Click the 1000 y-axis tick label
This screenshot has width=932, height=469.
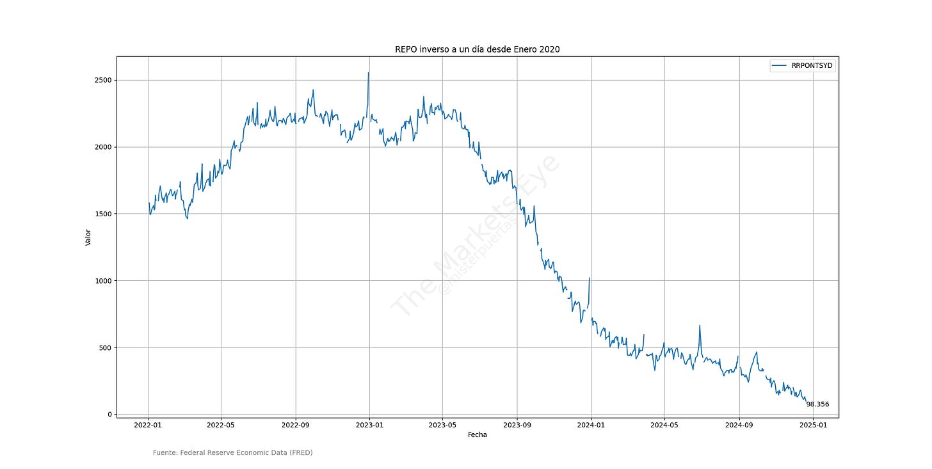102,281
